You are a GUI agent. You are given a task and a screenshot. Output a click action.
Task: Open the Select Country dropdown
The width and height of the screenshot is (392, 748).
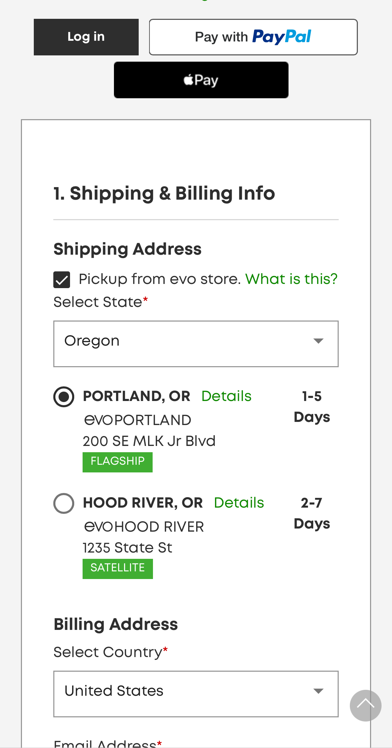196,693
